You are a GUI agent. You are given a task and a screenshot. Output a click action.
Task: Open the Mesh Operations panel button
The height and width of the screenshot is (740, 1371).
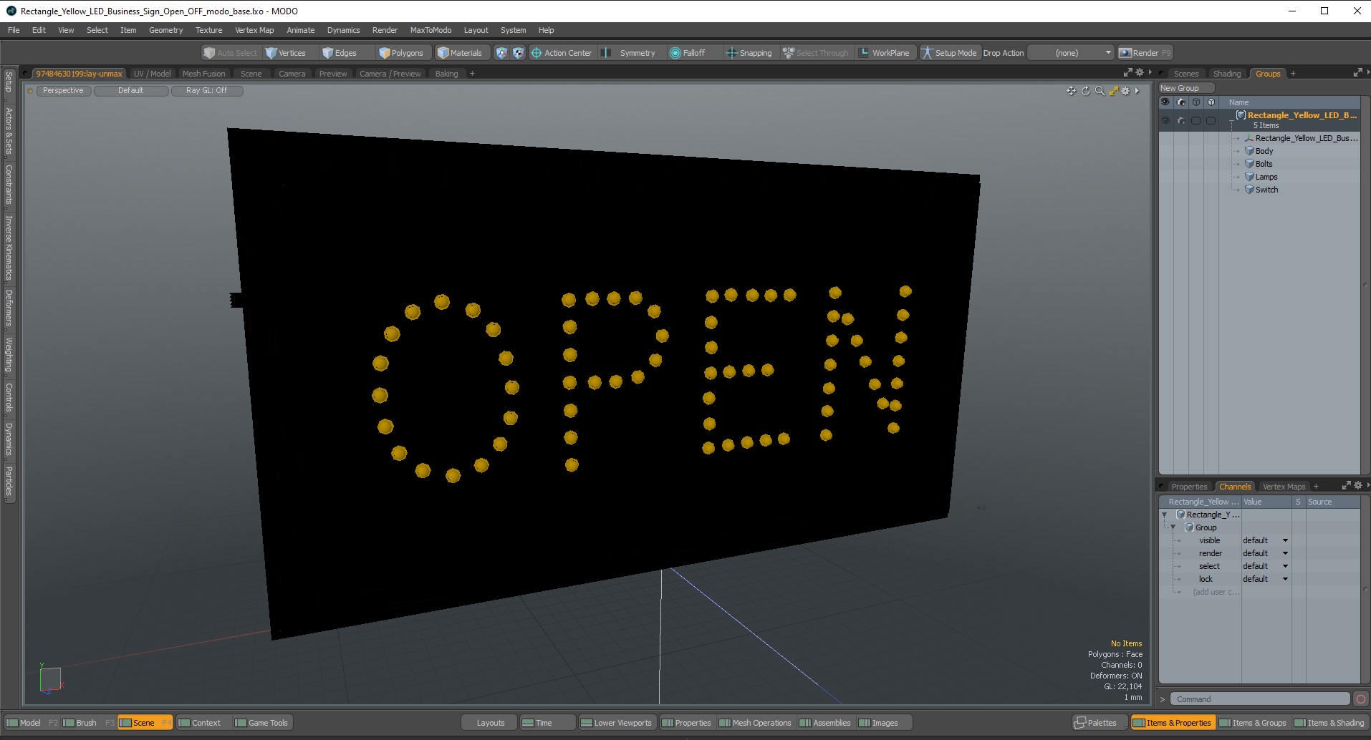[755, 723]
